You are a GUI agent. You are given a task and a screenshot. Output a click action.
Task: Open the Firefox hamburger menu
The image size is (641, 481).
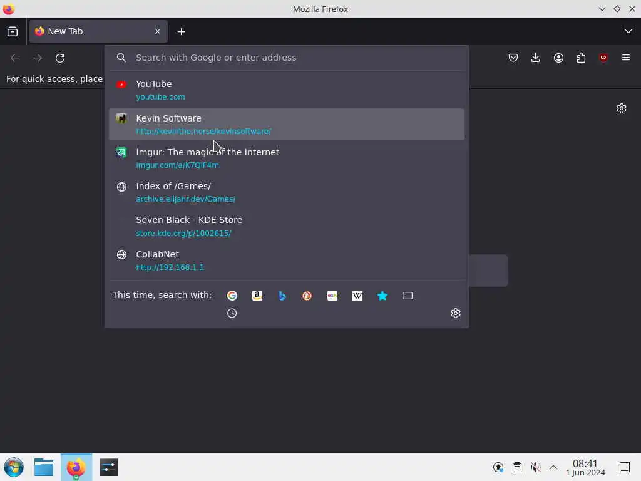coord(626,58)
